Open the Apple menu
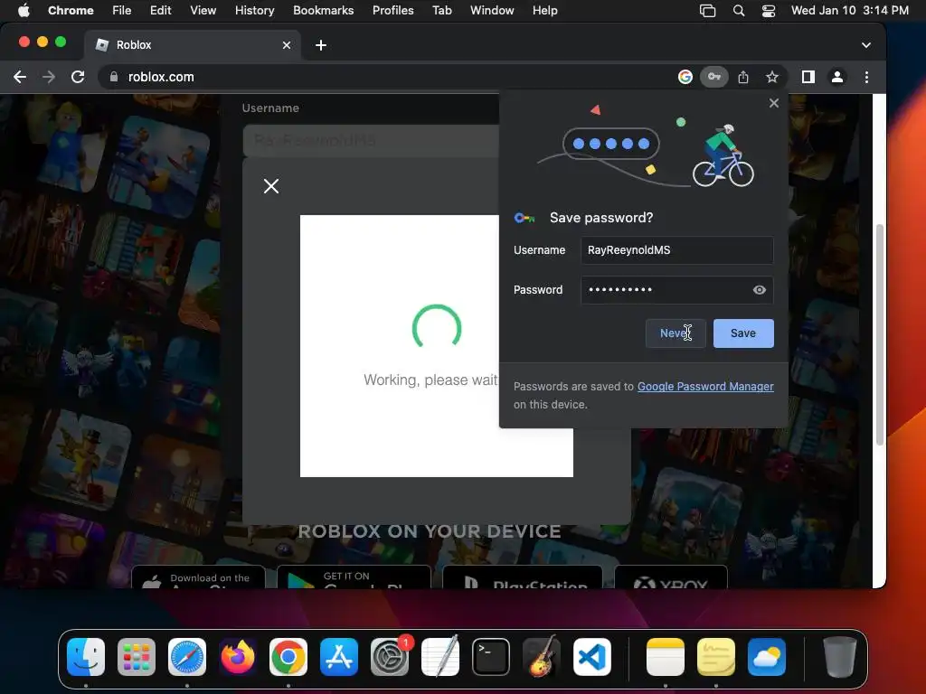 [24, 10]
